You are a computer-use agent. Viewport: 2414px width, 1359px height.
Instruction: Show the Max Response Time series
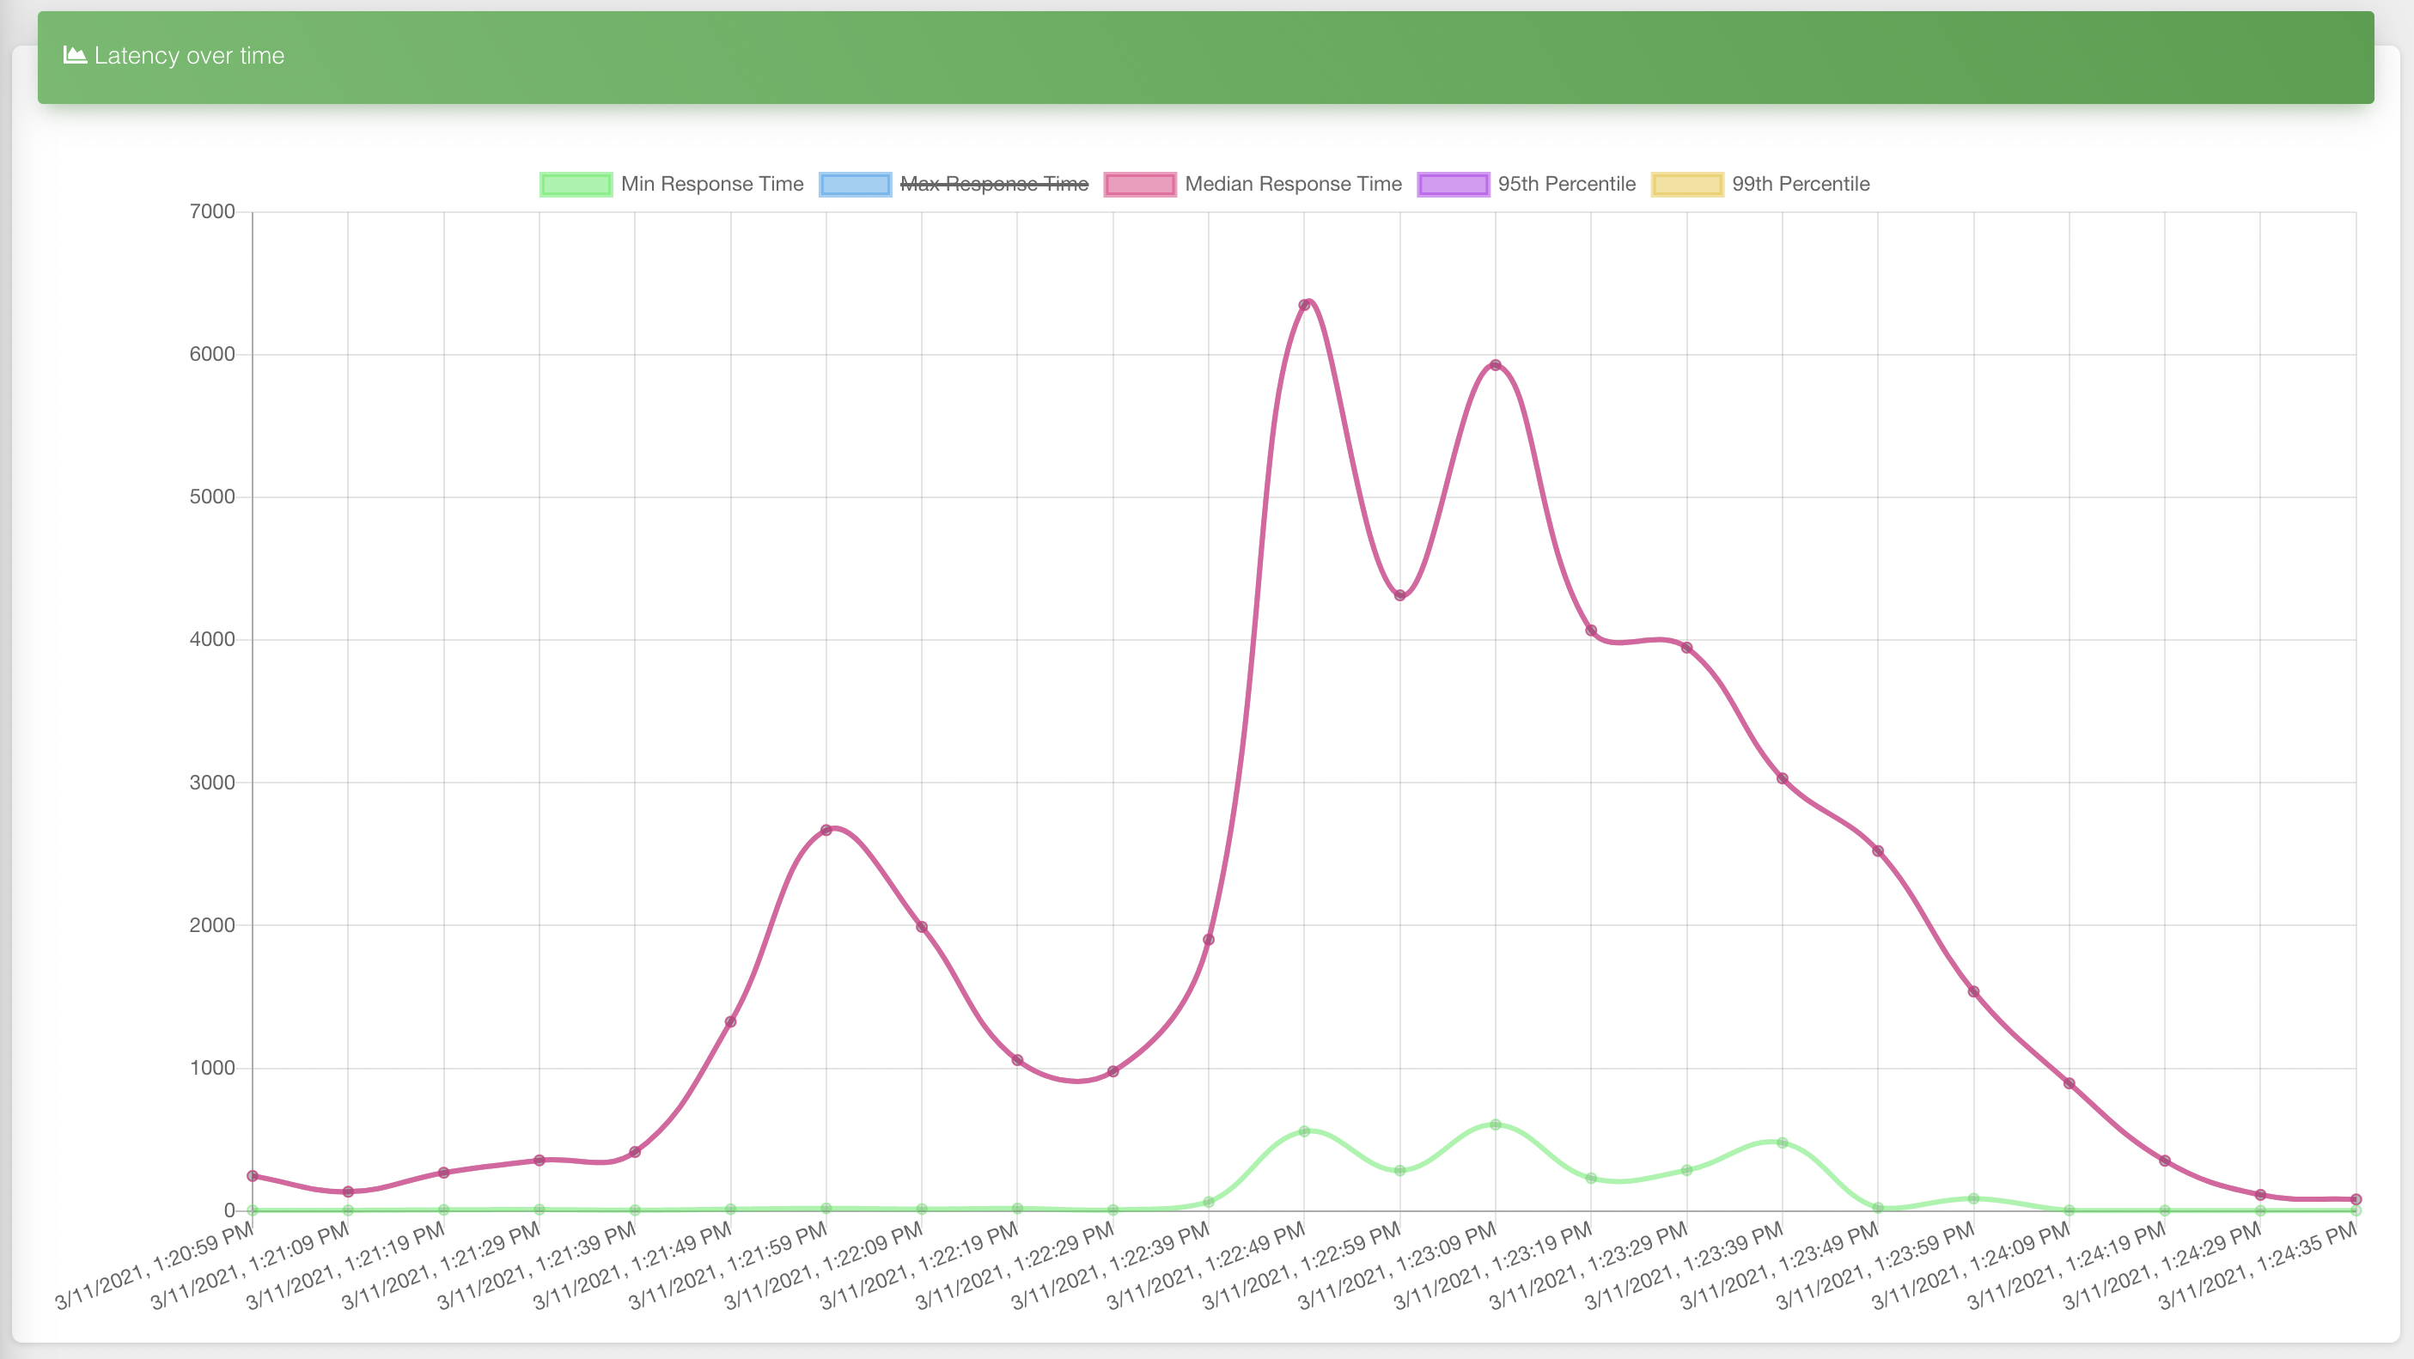[993, 185]
